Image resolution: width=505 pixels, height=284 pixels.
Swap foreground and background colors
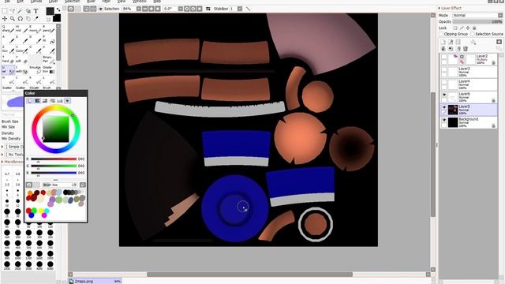(58, 10)
